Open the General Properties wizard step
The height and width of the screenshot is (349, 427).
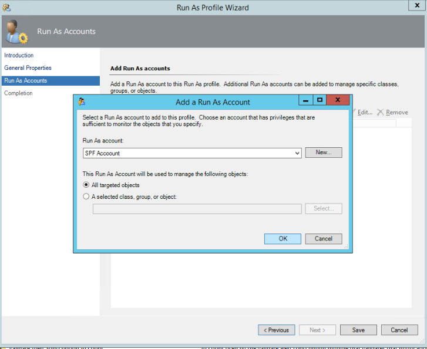[28, 68]
